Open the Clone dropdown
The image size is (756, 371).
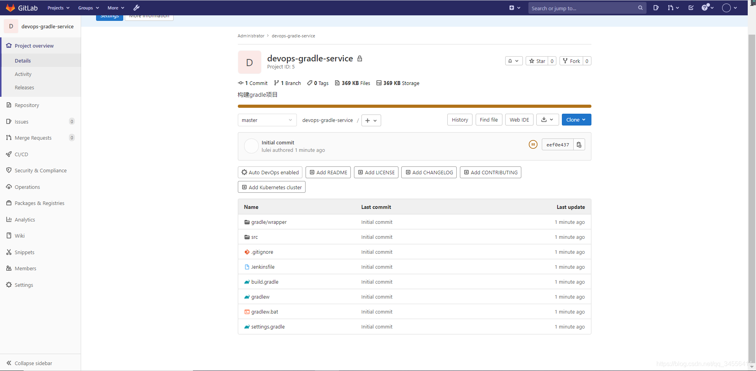(x=576, y=120)
